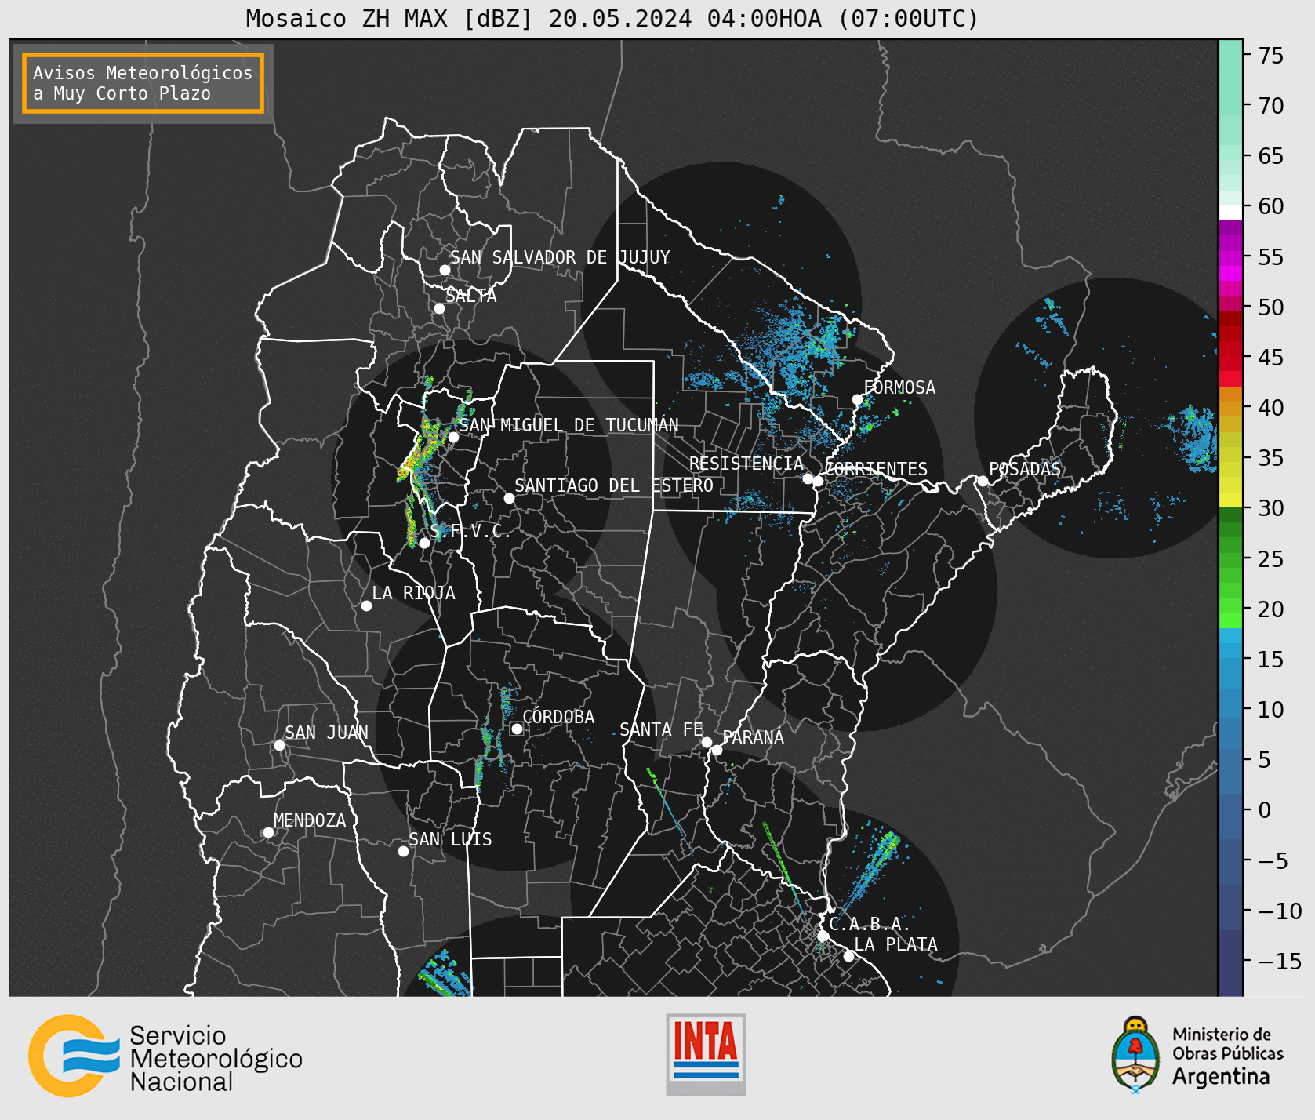Click the La Plata city marker
The height and width of the screenshot is (1120, 1315).
tap(848, 956)
